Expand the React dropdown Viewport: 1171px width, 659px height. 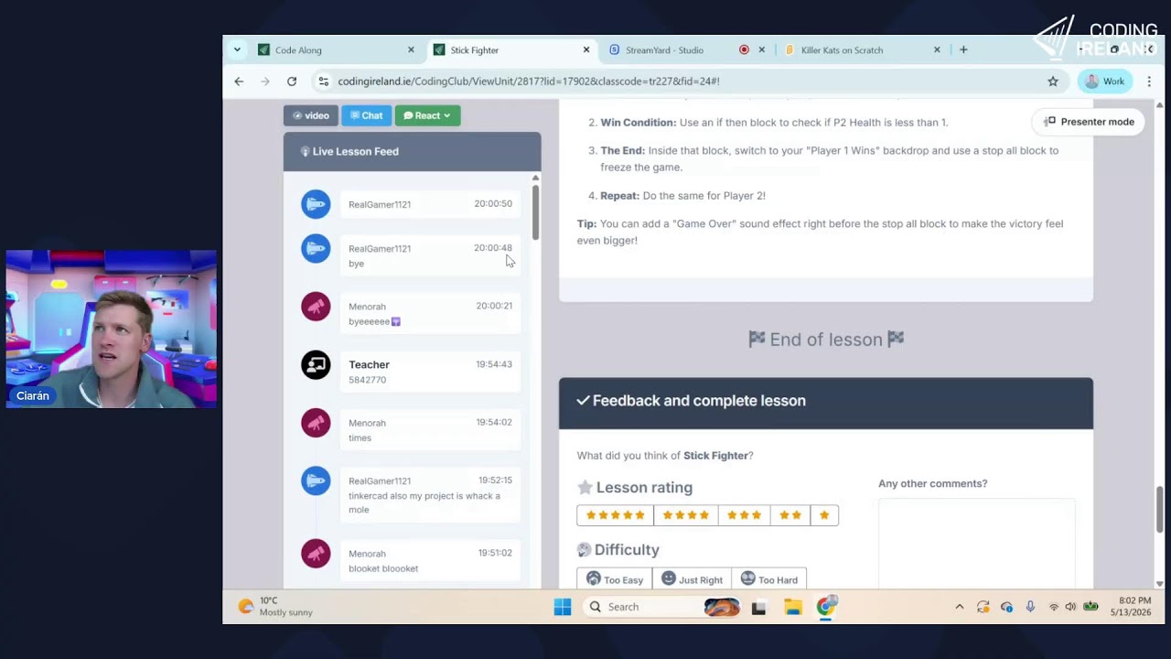coord(427,115)
